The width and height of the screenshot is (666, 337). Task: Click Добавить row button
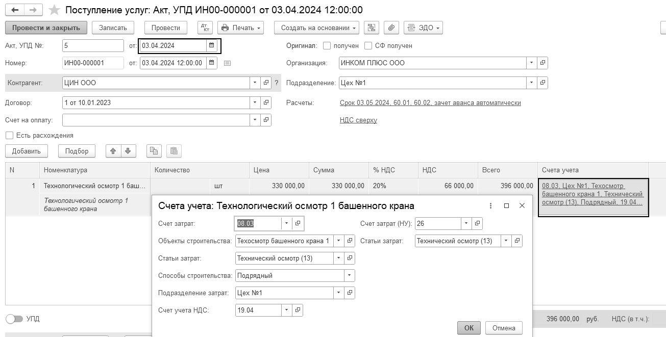pos(27,151)
